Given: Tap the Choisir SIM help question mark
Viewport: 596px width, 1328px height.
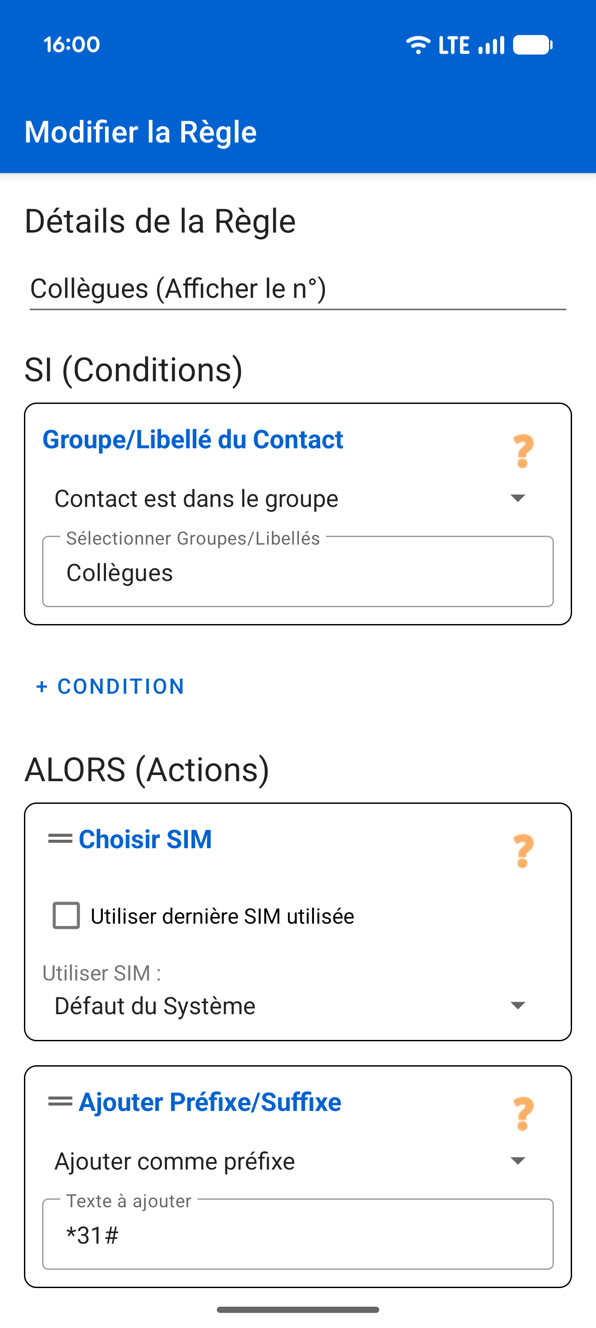Looking at the screenshot, I should 523,850.
